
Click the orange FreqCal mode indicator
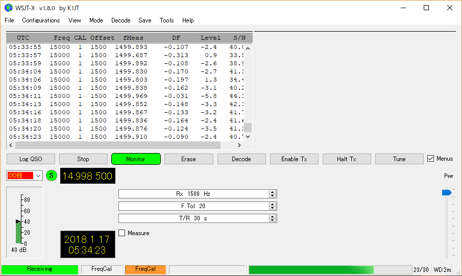coord(145,269)
